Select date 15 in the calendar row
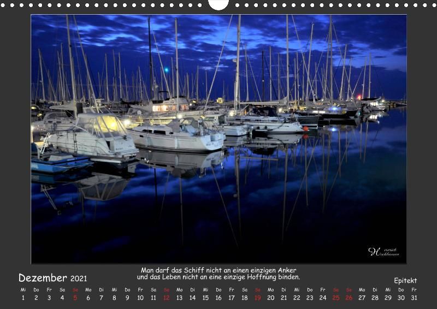Viewport: 437px width, 309px height. pos(206,298)
